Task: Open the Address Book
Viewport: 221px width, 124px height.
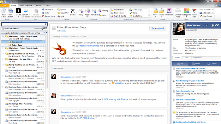Action: [x=206, y=13]
